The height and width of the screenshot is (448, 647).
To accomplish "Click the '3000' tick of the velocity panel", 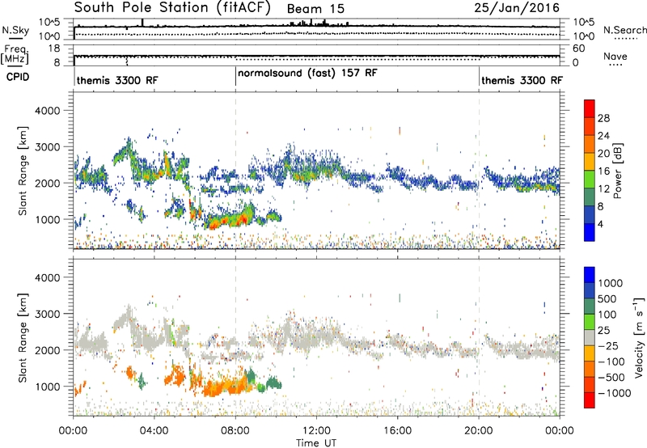I will click(x=47, y=314).
